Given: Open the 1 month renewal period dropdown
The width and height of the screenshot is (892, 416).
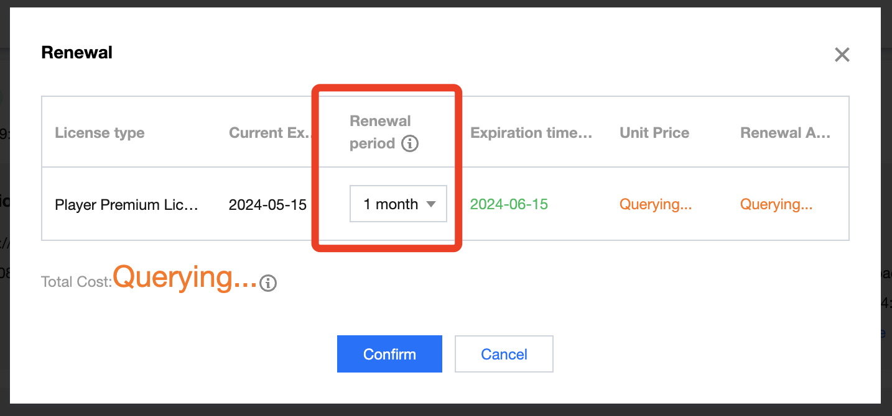Looking at the screenshot, I should pos(398,204).
